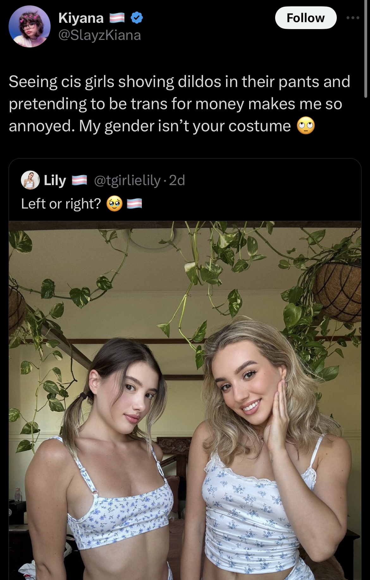370x580 pixels.
Task: Open the quoted tweet photo
Action: point(185,400)
